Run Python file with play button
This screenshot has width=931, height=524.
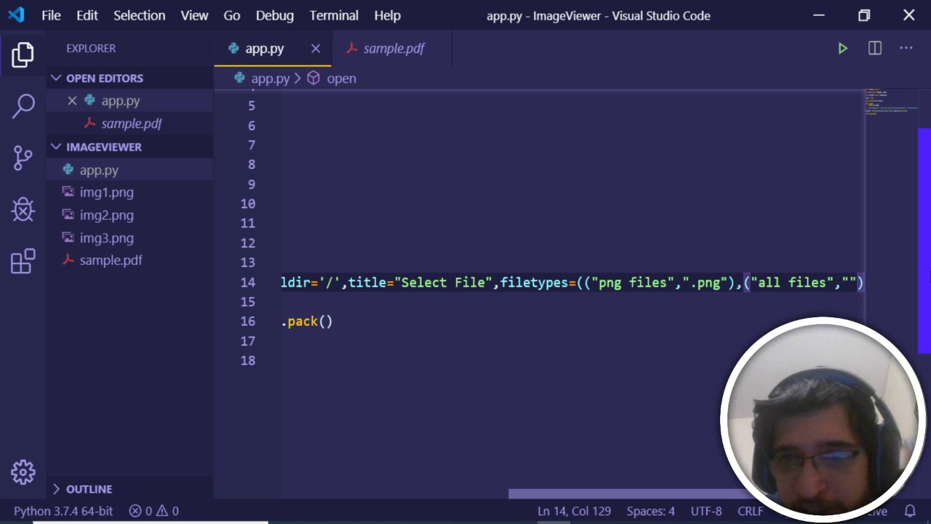[842, 48]
